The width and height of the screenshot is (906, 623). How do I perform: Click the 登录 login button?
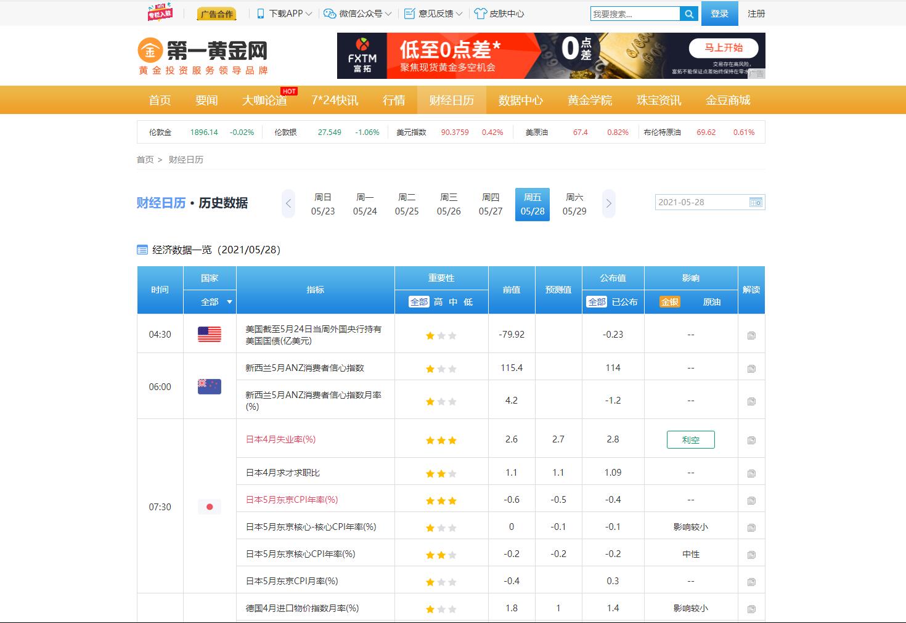pyautogui.click(x=719, y=14)
